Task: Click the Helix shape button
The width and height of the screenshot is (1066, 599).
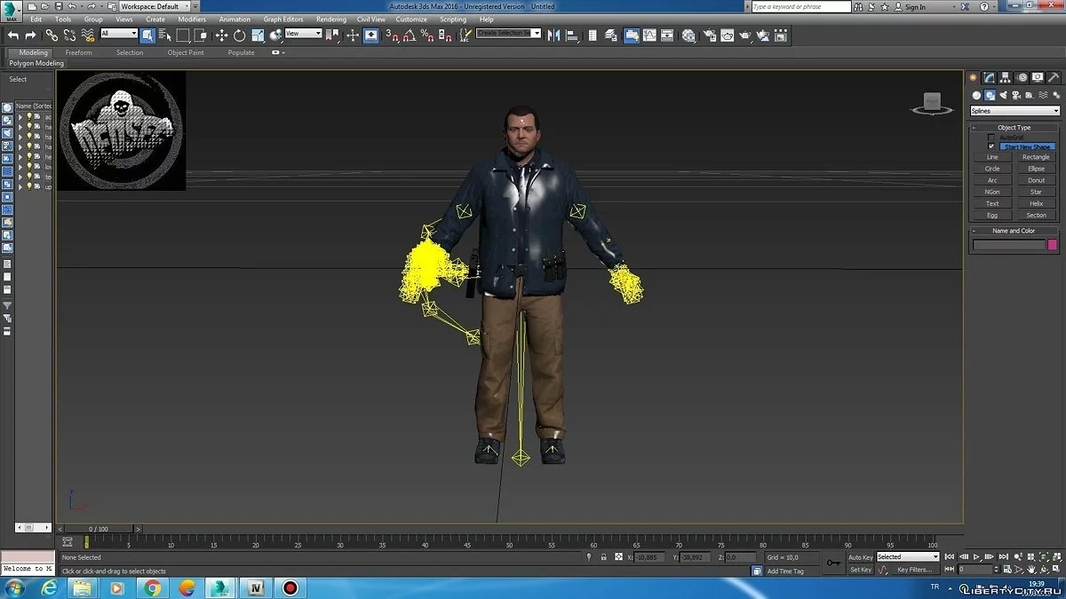Action: click(1036, 203)
